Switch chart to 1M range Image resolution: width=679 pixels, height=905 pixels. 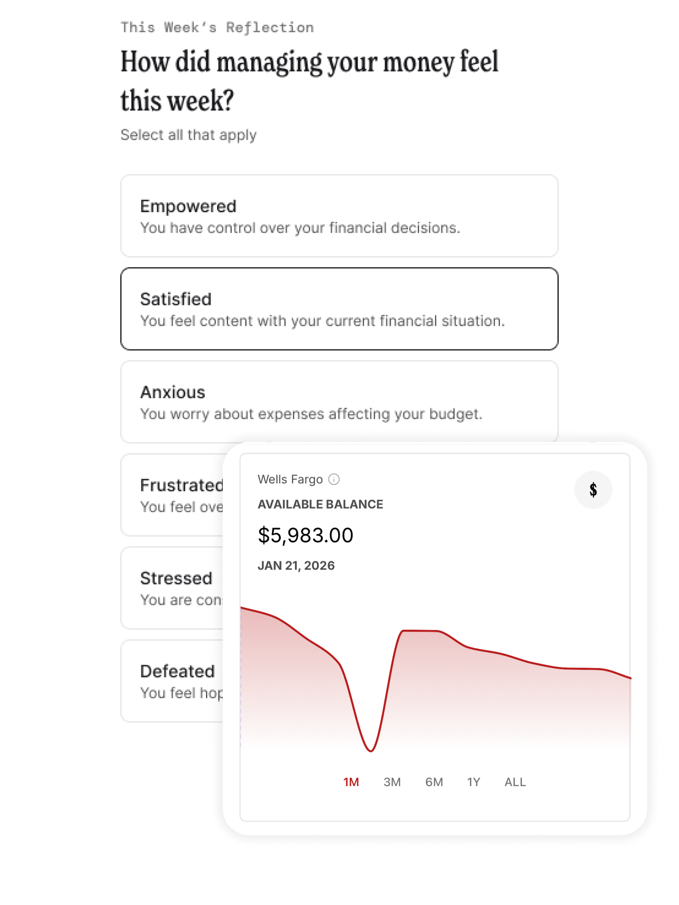tap(351, 782)
